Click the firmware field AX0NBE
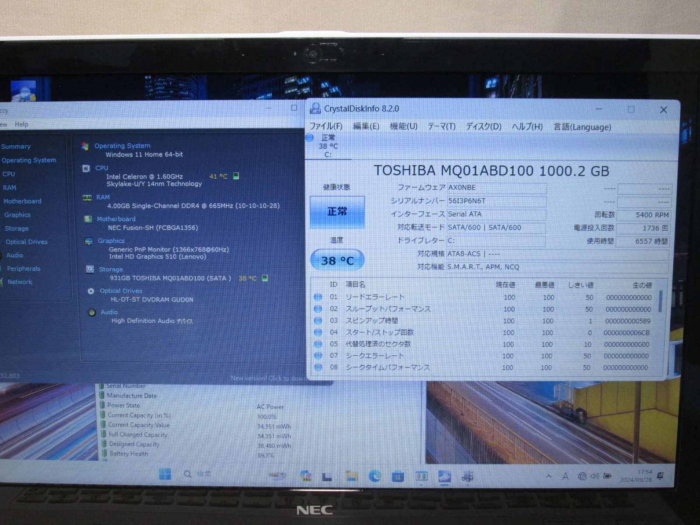700x525 pixels. click(497, 188)
